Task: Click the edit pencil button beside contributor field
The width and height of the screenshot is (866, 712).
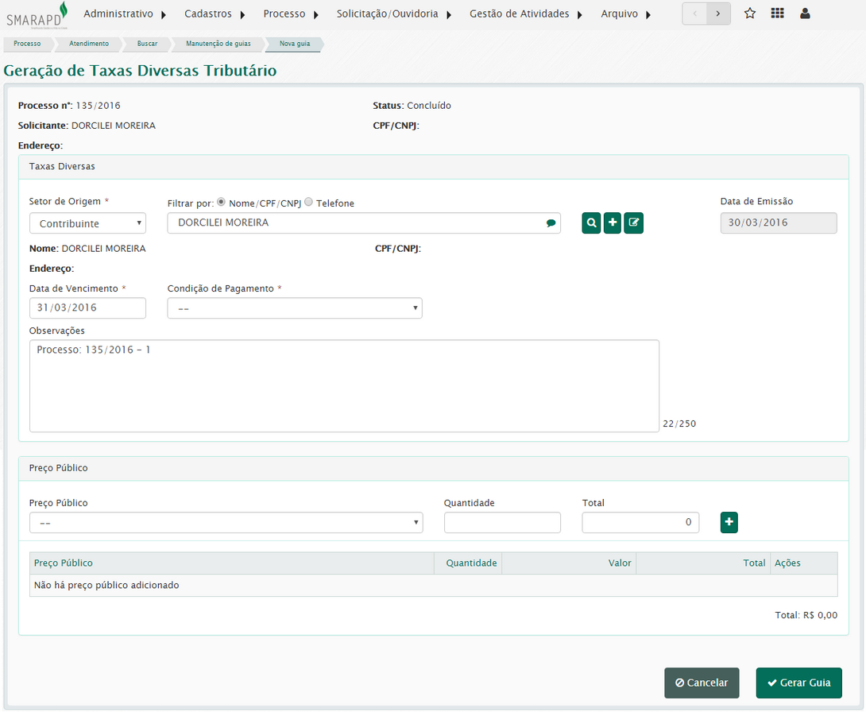Action: click(x=633, y=223)
